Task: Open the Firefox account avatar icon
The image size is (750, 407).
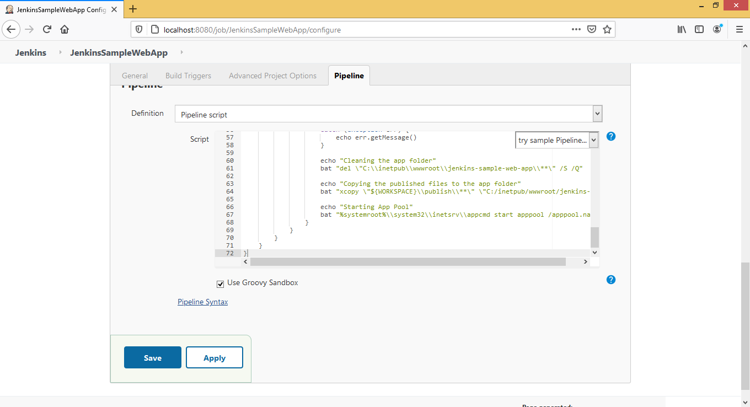Action: pyautogui.click(x=717, y=29)
